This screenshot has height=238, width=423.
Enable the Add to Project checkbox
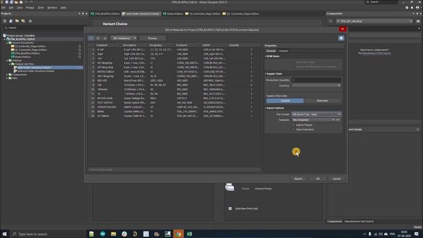coord(293,125)
